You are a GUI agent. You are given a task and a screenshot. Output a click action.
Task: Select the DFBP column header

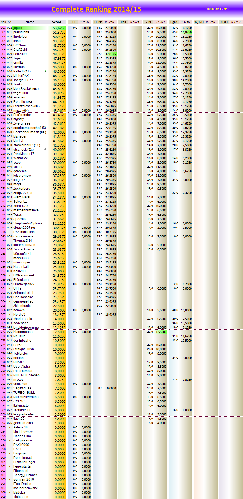coord(98,22)
